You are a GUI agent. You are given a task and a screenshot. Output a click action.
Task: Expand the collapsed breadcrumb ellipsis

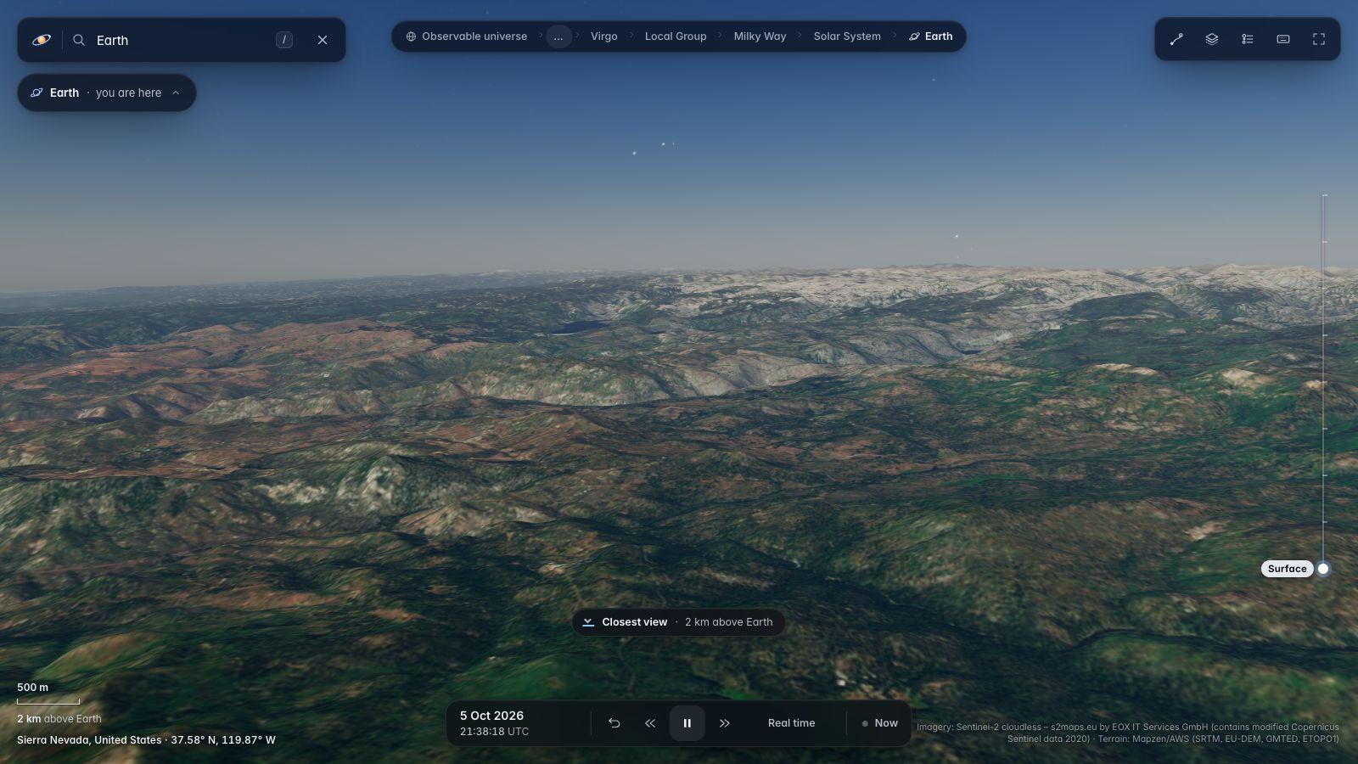coord(558,37)
